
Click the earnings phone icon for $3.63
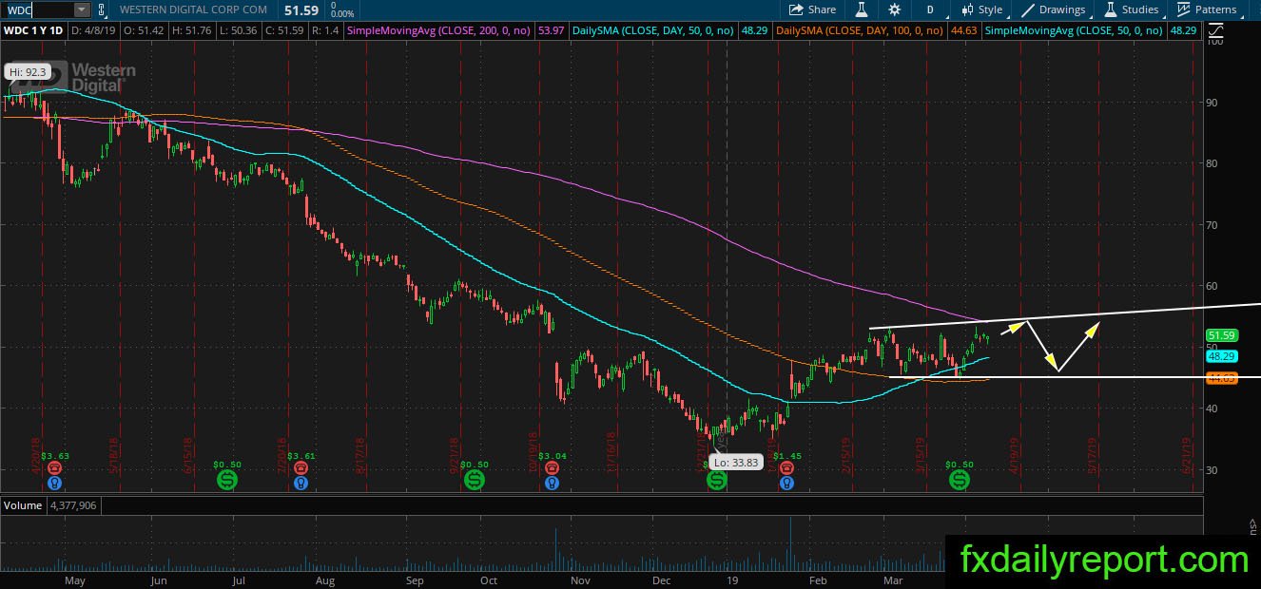pos(54,467)
